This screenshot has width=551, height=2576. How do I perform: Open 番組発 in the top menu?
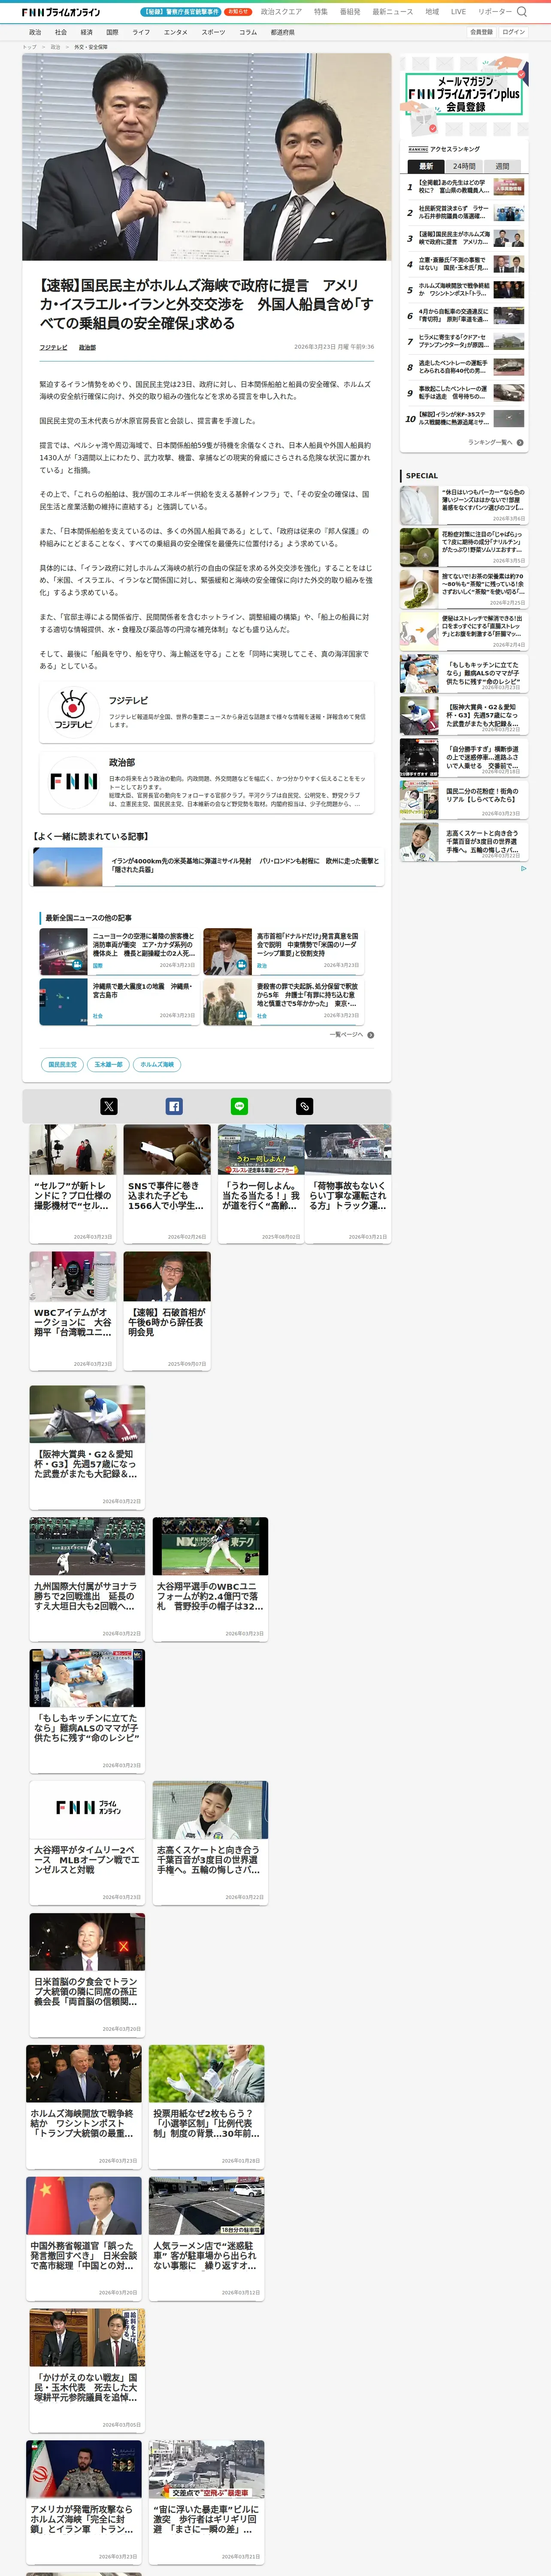point(350,12)
